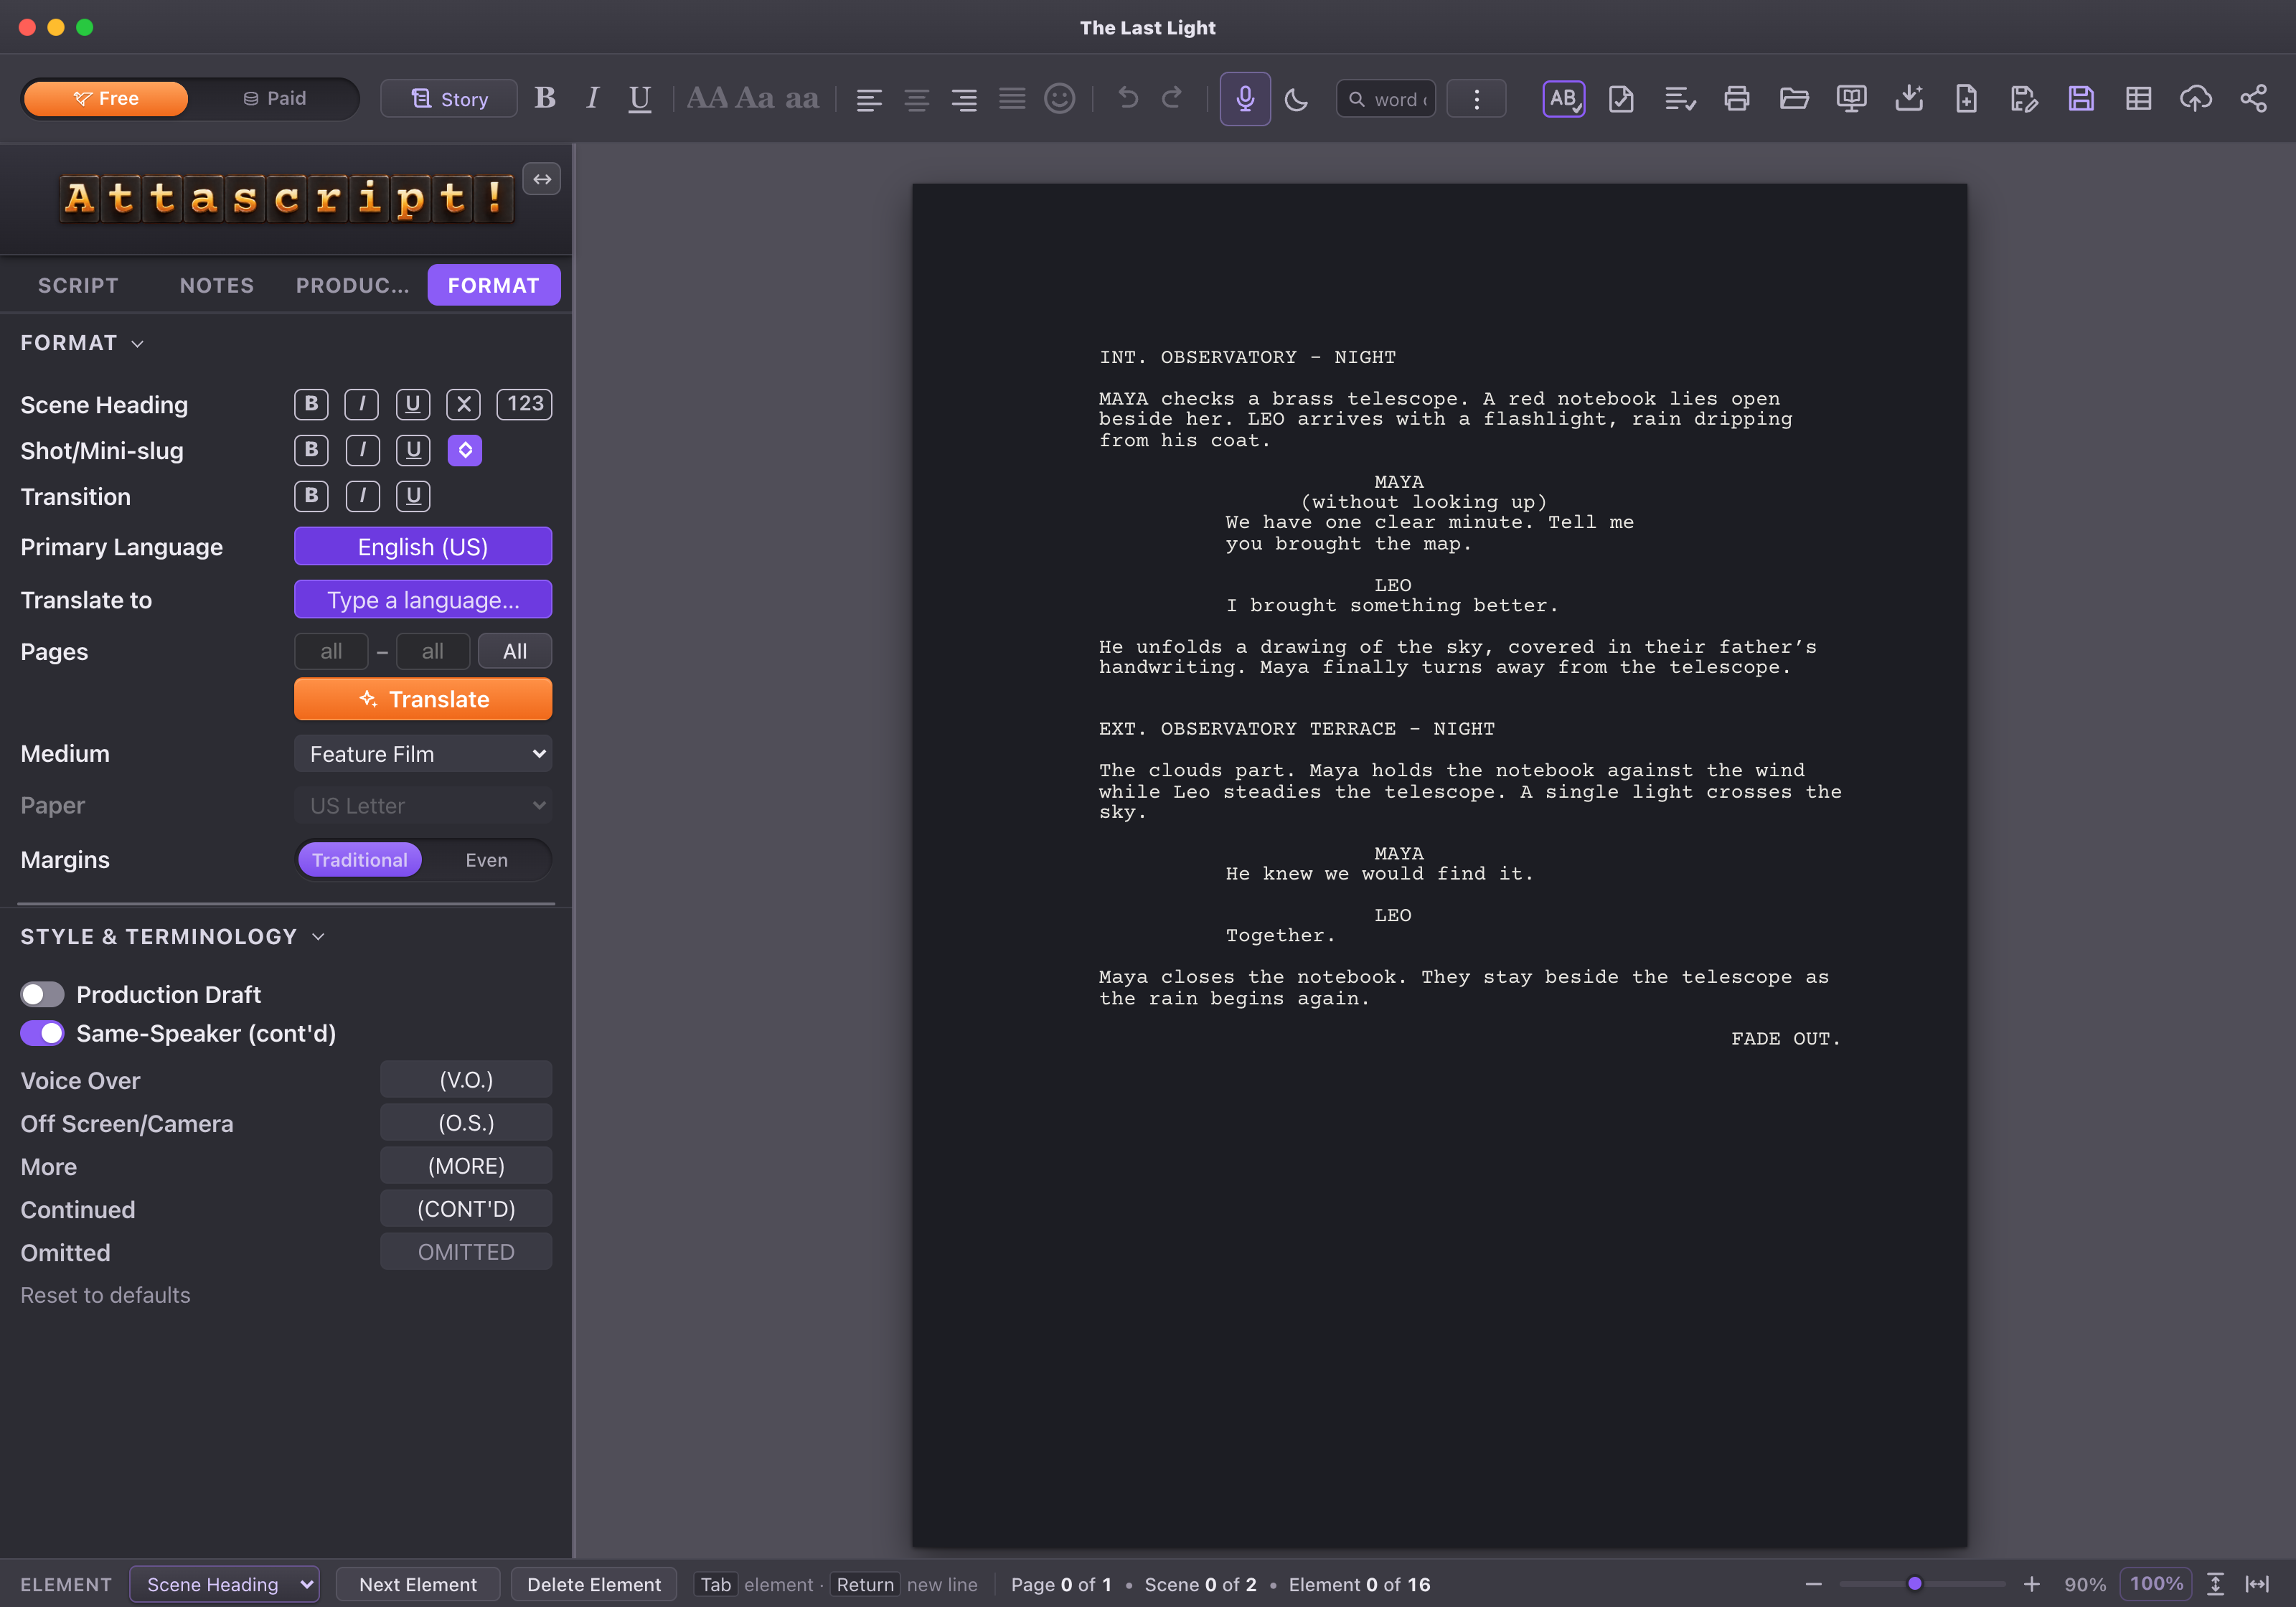Viewport: 2296px width, 1607px height.
Task: Toggle bold for Shot/Mini-slug
Action: tap(311, 450)
